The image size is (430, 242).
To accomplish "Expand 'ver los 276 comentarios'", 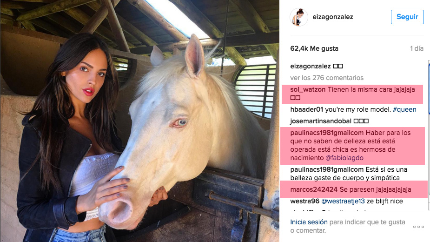I will click(327, 78).
